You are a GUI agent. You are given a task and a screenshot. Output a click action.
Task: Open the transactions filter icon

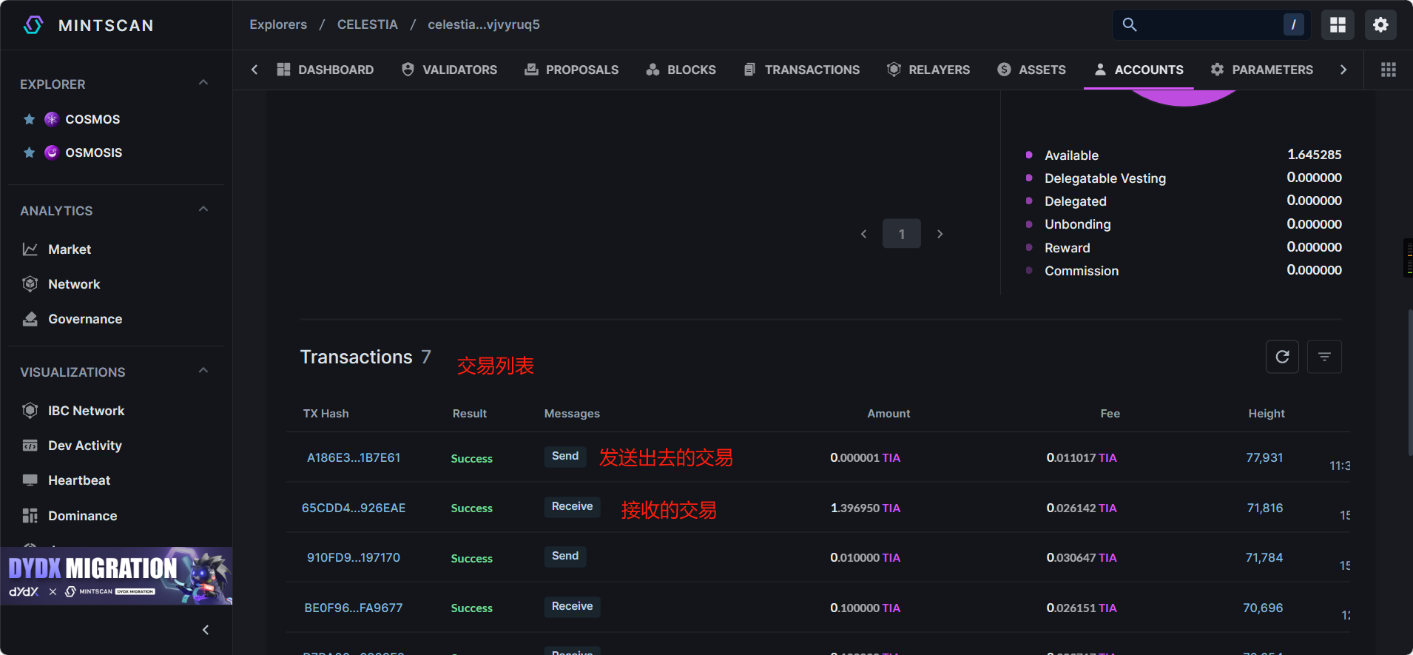pos(1324,357)
